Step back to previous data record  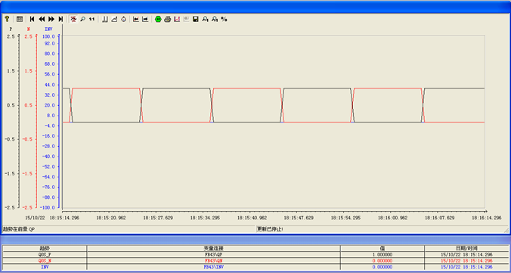(42, 19)
